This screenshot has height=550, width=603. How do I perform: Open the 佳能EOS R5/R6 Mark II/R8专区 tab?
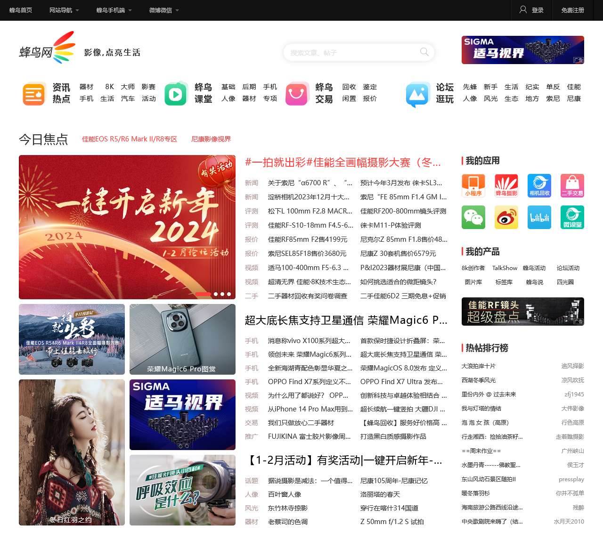[130, 139]
